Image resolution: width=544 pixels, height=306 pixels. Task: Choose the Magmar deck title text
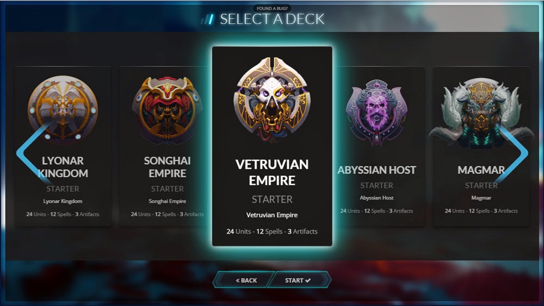(x=481, y=170)
